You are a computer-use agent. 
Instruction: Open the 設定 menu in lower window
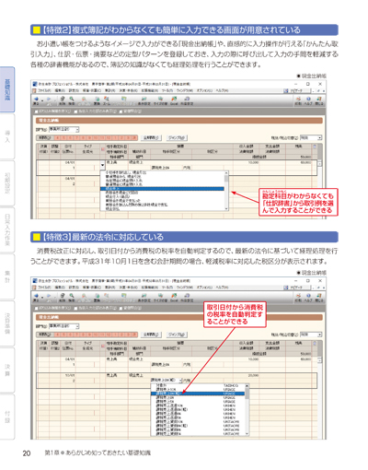coord(74,288)
